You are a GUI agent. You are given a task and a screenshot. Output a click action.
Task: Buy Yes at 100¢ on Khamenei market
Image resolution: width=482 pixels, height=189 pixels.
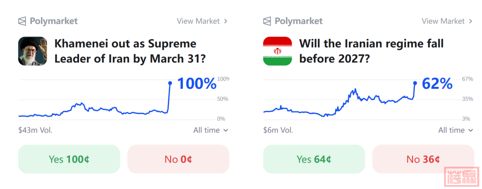pos(69,159)
